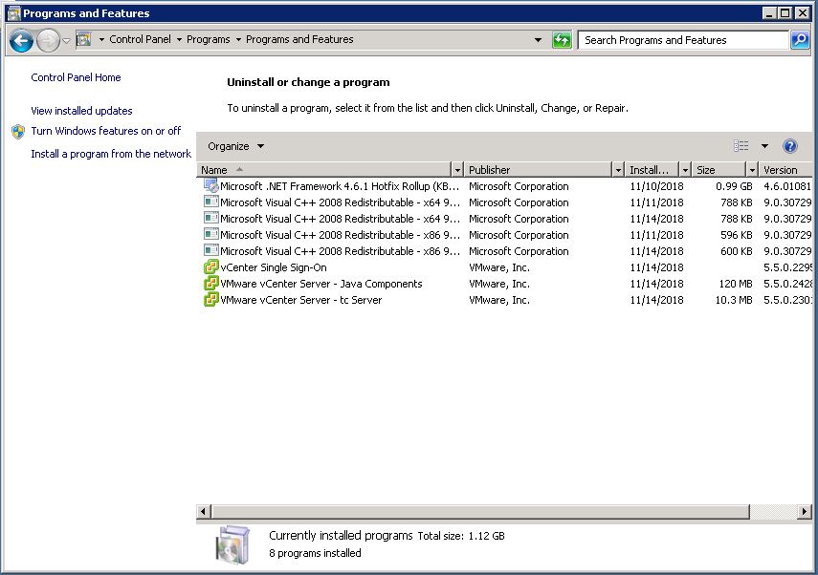Click the Refresh button beside address bar

562,40
